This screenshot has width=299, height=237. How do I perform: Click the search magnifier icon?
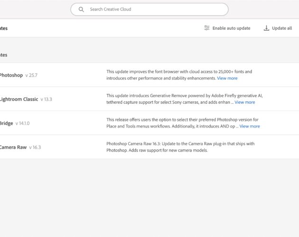pyautogui.click(x=81, y=9)
